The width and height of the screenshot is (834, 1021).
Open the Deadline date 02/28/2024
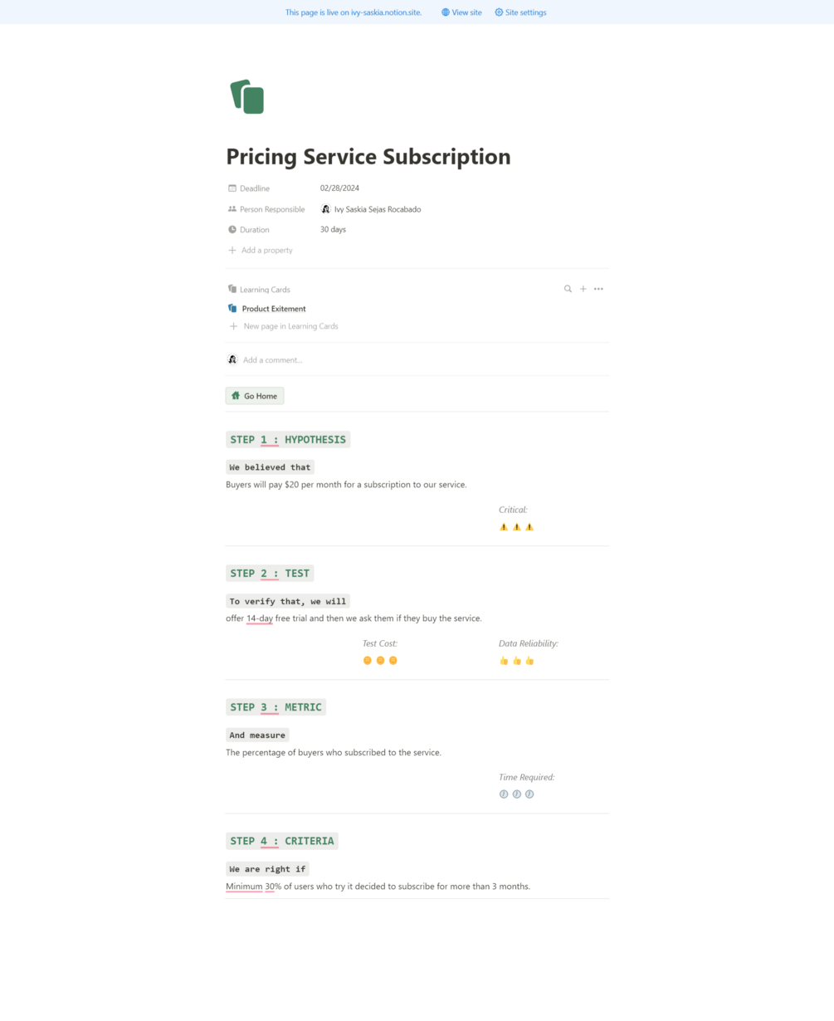[339, 188]
